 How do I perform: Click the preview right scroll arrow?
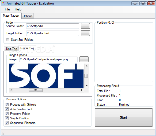(82, 90)
